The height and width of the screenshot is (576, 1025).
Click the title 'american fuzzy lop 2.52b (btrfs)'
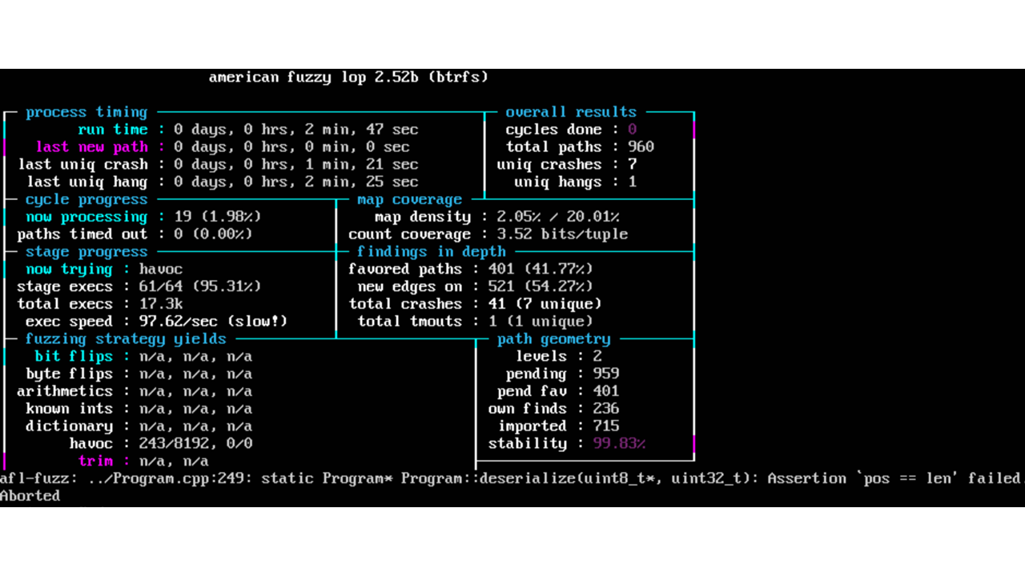(348, 78)
